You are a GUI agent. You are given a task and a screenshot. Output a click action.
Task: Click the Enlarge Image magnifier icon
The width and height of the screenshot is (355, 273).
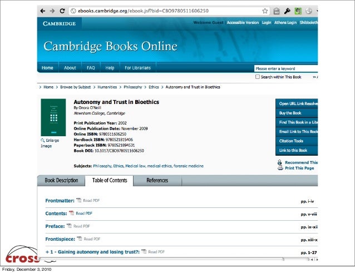(x=42, y=140)
